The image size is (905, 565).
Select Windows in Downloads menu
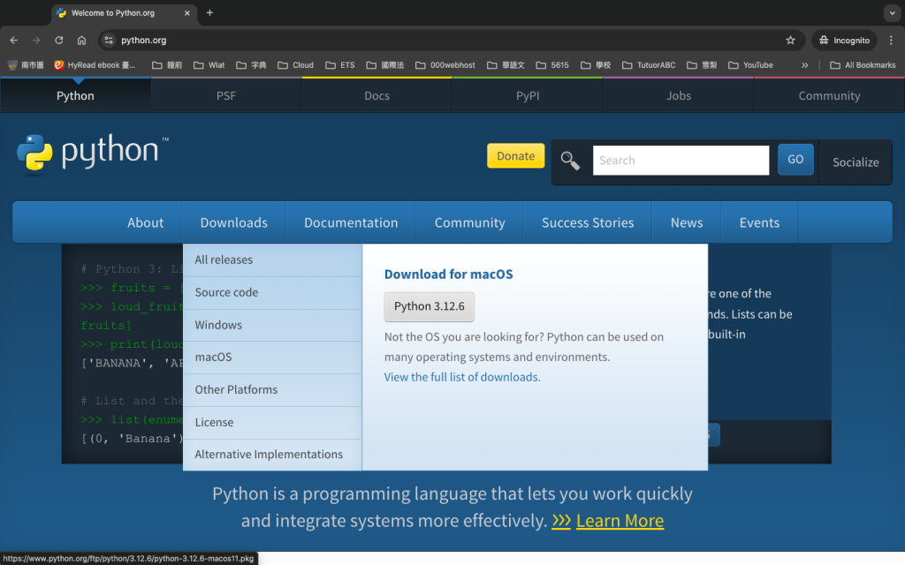272,325
